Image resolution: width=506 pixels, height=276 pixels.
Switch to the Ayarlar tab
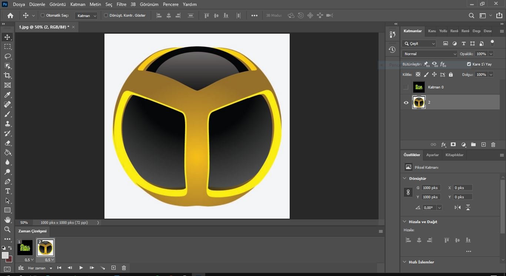[432, 155]
